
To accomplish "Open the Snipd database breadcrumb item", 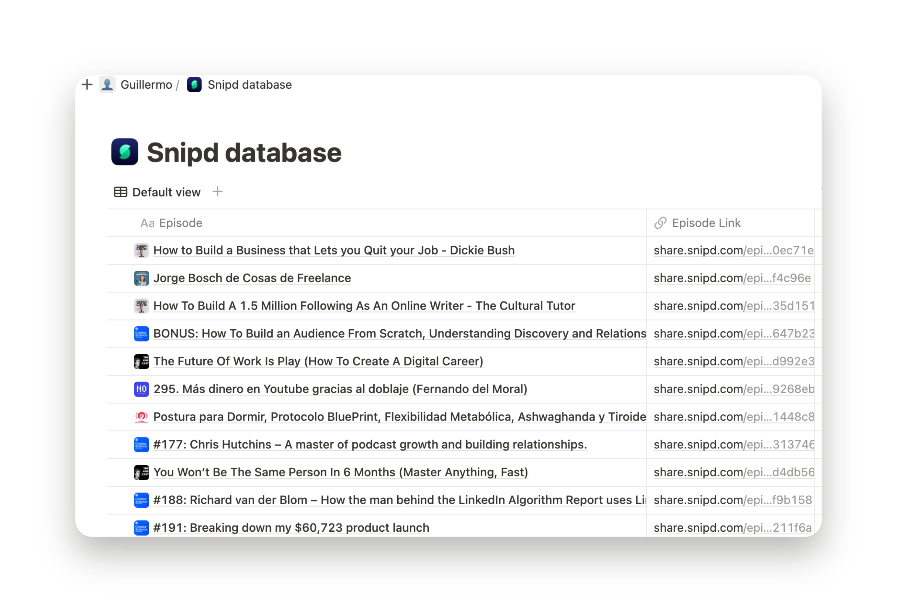I will (x=249, y=85).
